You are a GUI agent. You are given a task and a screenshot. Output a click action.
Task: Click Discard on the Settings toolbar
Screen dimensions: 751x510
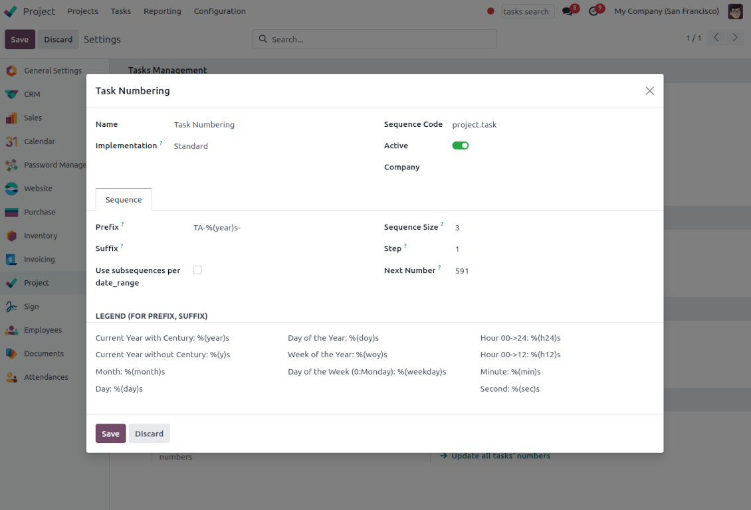pos(58,39)
